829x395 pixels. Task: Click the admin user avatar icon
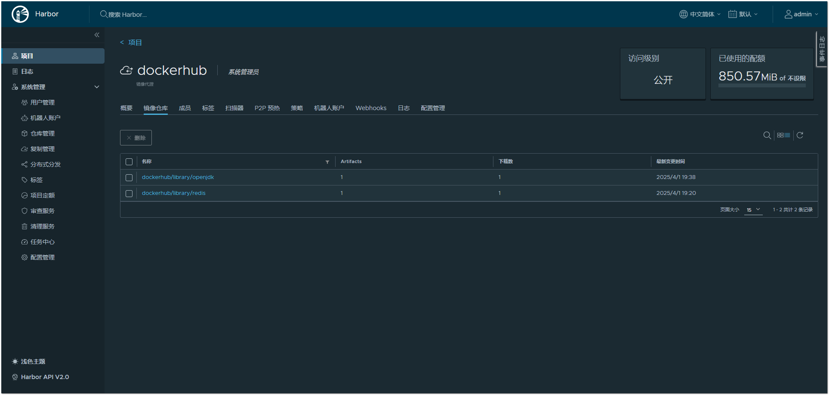(788, 14)
